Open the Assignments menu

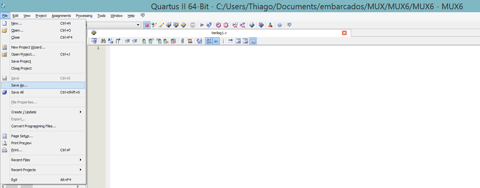[61, 16]
